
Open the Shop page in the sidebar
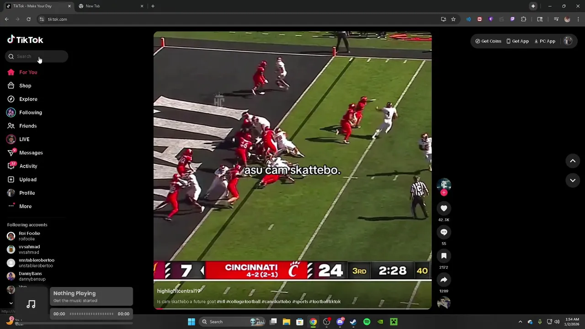(x=19, y=86)
